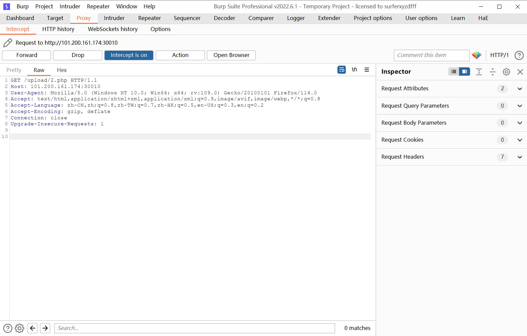Image resolution: width=527 pixels, height=336 pixels.
Task: Forward the intercepted request
Action: (x=27, y=55)
